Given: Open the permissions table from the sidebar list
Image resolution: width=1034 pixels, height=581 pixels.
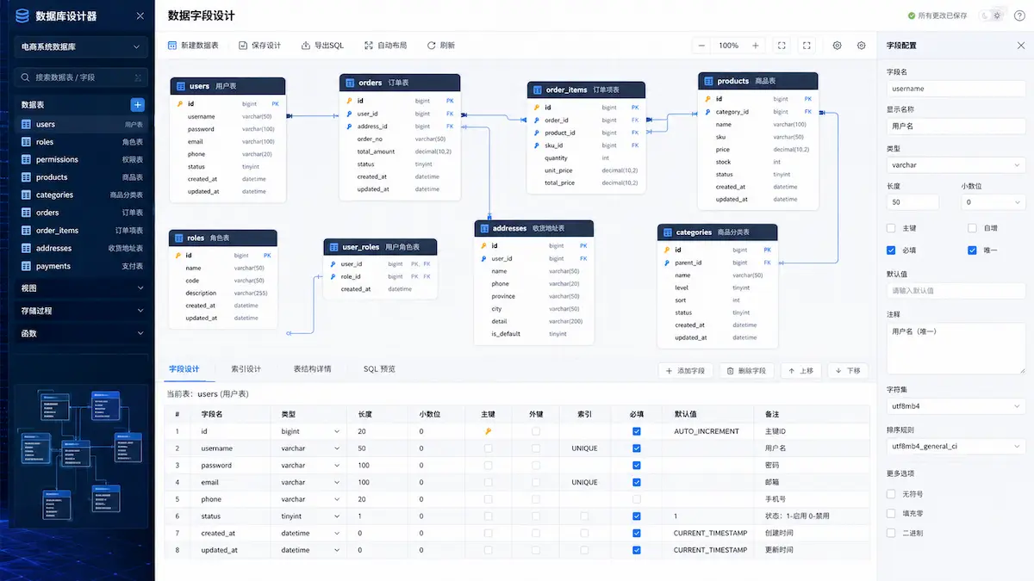Looking at the screenshot, I should pyautogui.click(x=83, y=159).
